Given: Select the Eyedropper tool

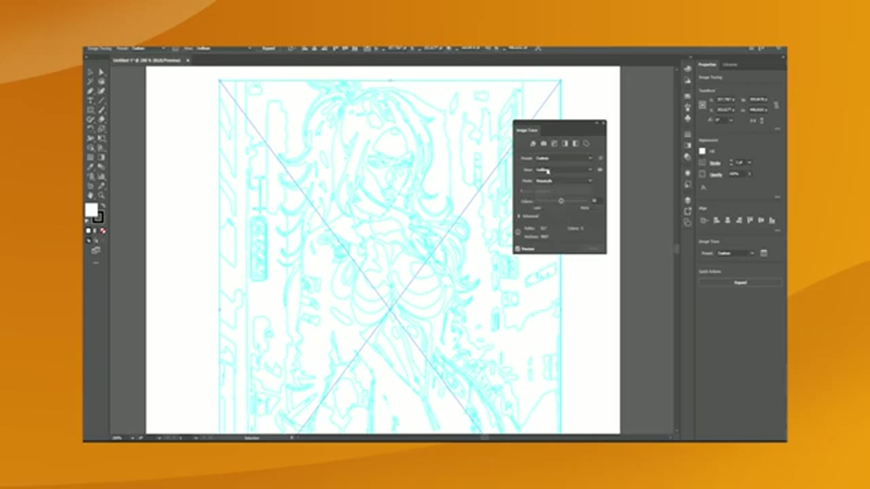Looking at the screenshot, I should coord(90,167).
